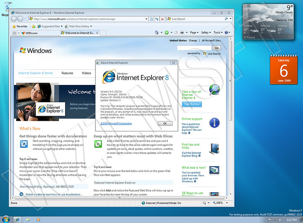This screenshot has width=303, height=223.
Task: Switch to the MSN.com tab
Action: (40, 33)
